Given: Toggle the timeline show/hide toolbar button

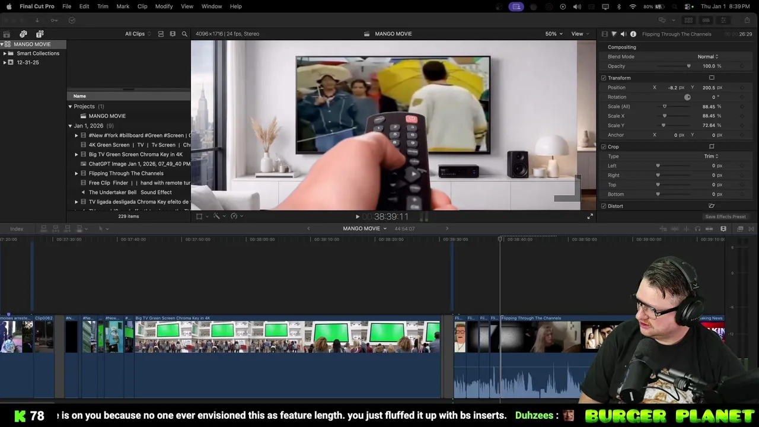Looking at the screenshot, I should pos(706,20).
